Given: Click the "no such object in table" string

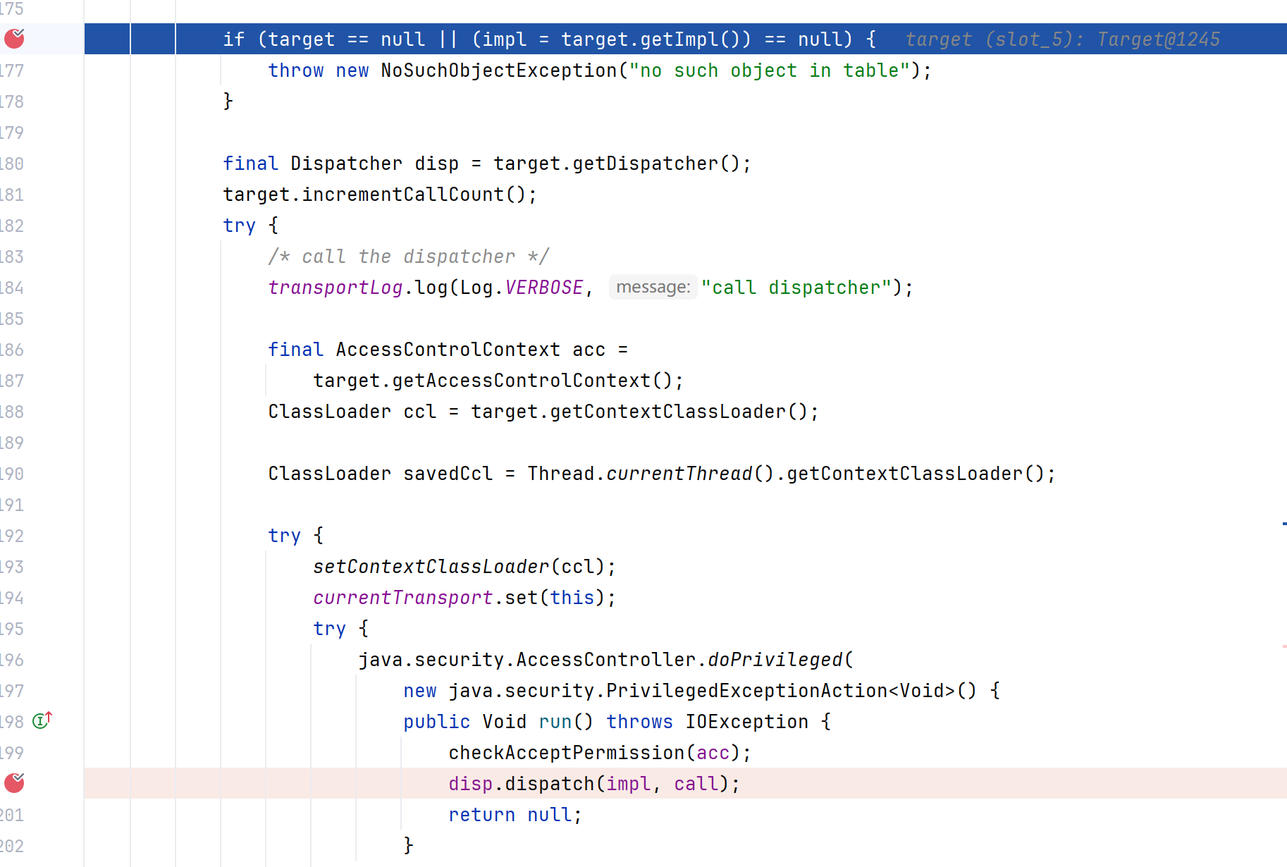Looking at the screenshot, I should pyautogui.click(x=765, y=70).
